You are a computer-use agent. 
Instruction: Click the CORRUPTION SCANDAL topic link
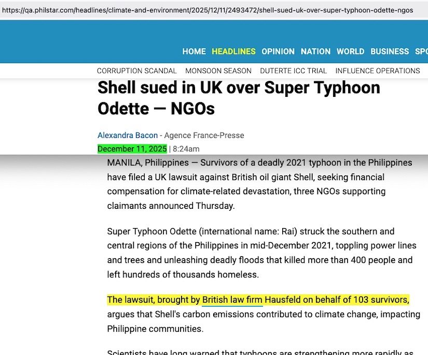tap(137, 71)
